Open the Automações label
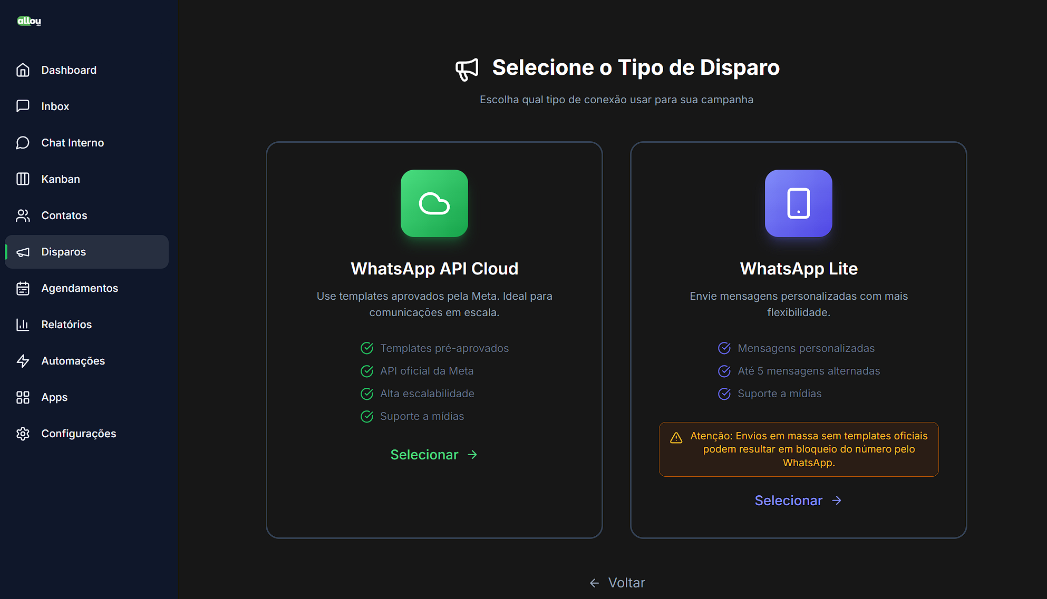 click(x=73, y=361)
